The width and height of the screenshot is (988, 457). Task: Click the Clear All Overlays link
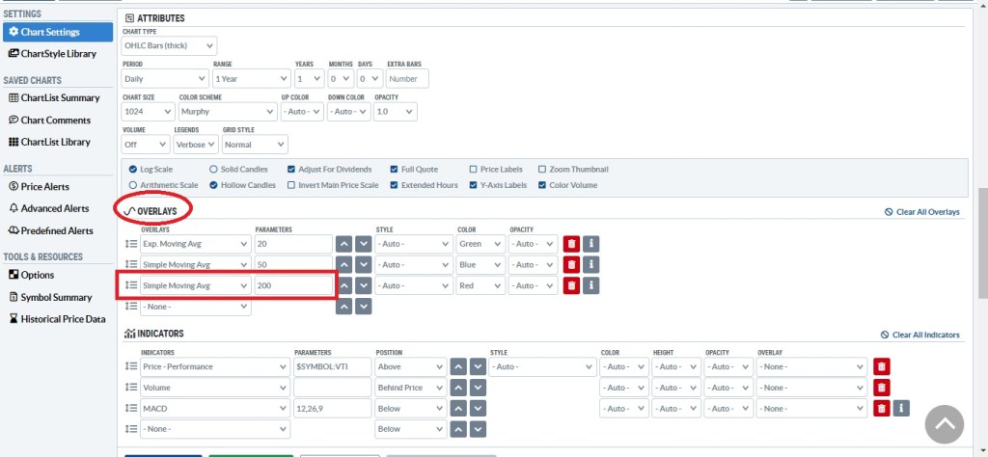coord(921,212)
